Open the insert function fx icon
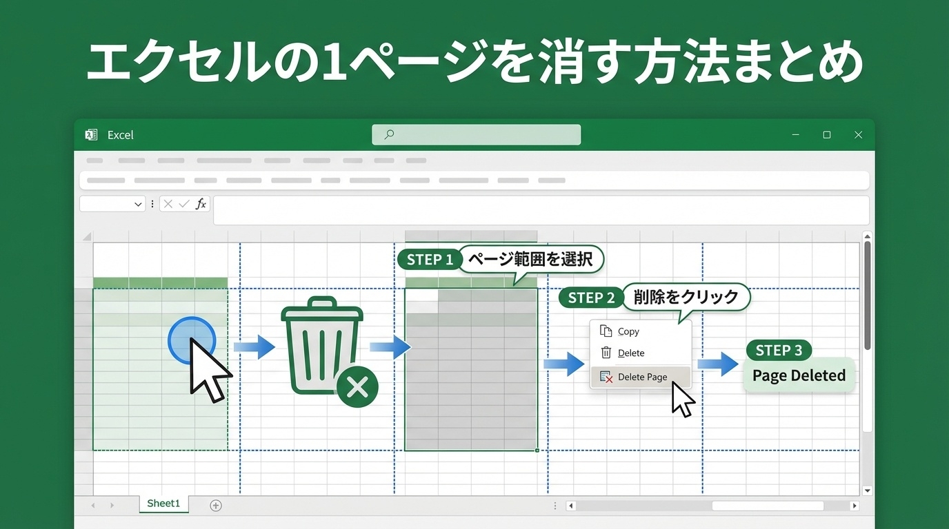The image size is (949, 529). coord(201,204)
